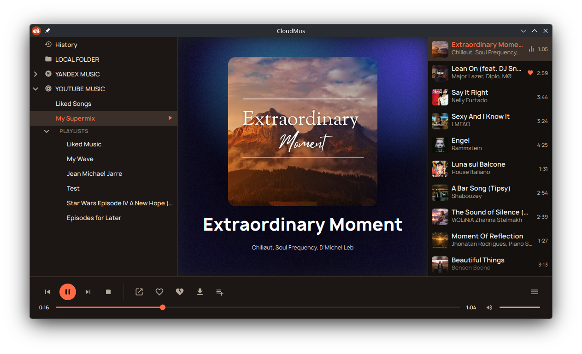Play The Sound of Silence track
582x354 pixels.
[x=490, y=216]
